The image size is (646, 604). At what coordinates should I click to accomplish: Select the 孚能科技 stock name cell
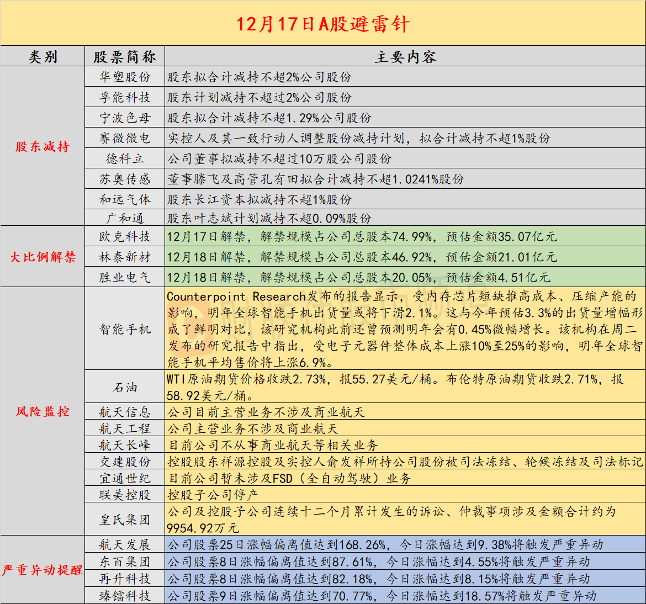(x=125, y=97)
